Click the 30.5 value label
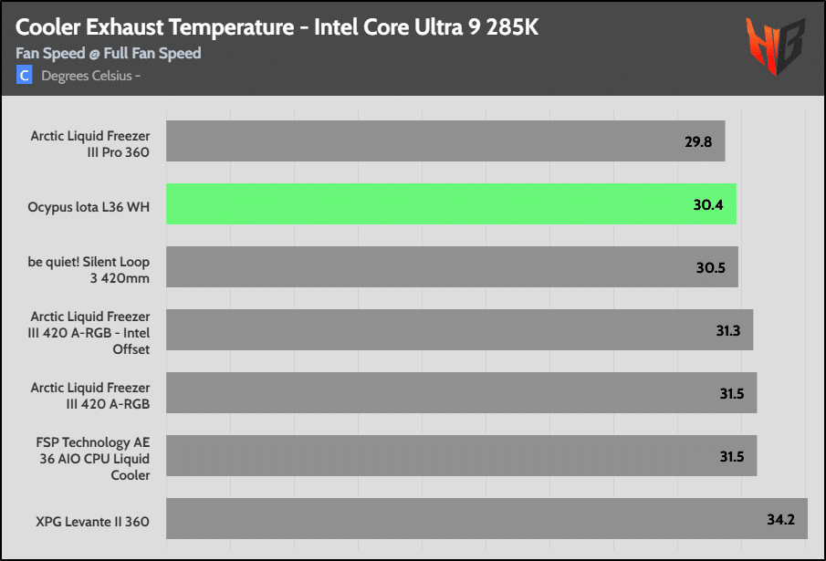Viewport: 826px width, 561px height. [x=711, y=268]
